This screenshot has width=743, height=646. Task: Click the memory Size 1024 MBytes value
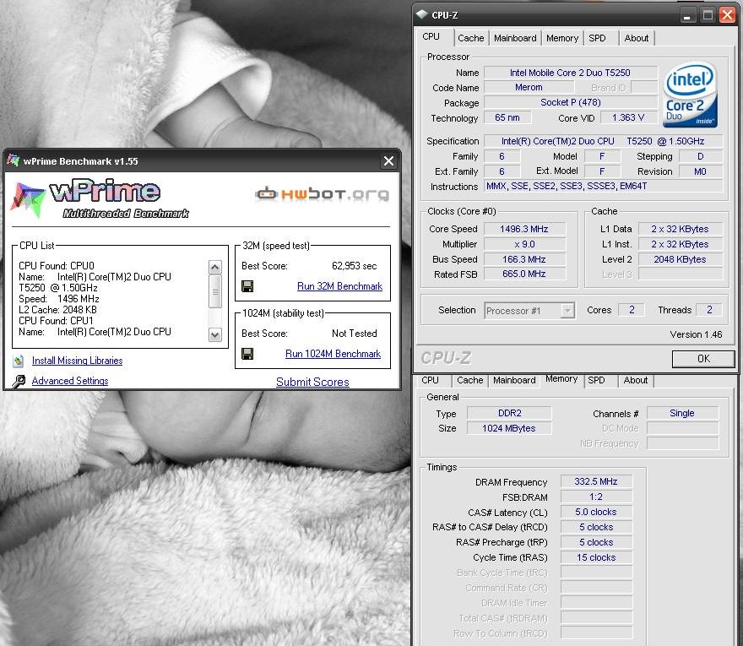[509, 428]
